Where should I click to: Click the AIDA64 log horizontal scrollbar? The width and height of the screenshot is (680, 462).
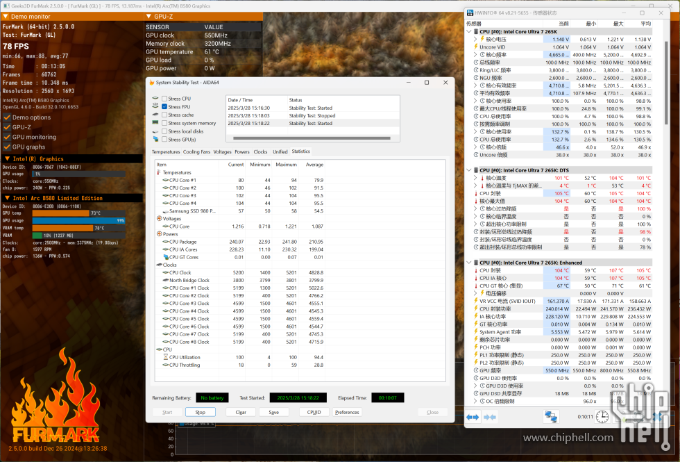click(x=312, y=138)
